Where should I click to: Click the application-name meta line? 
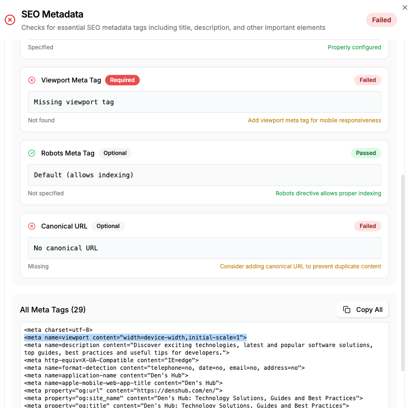pyautogui.click(x=106, y=375)
